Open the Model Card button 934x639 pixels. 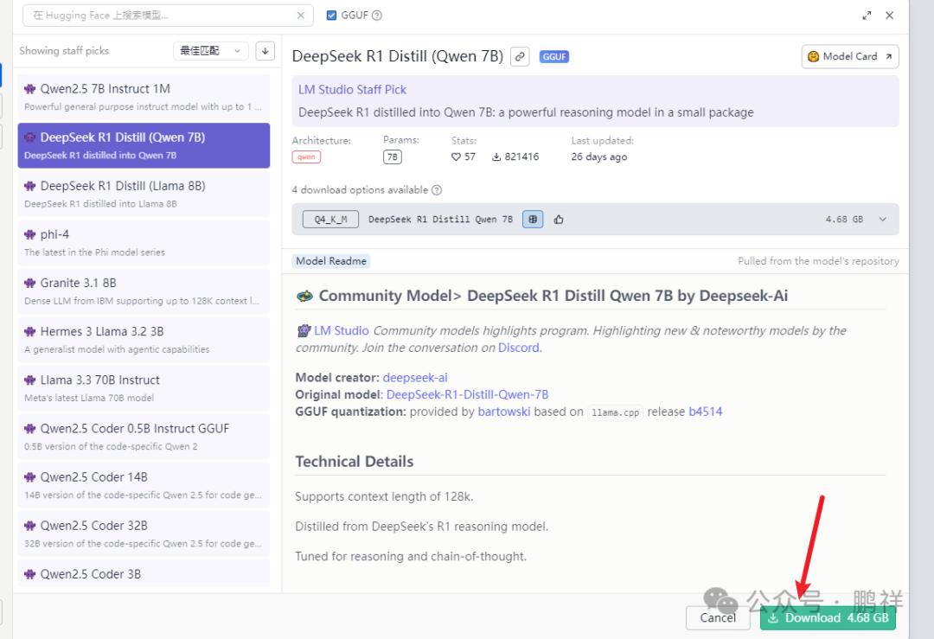pyautogui.click(x=850, y=56)
